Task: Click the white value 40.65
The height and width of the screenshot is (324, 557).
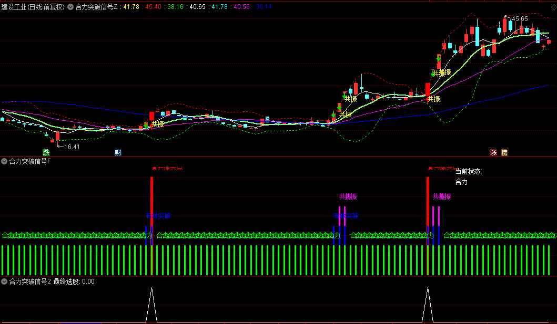Action: pos(198,7)
